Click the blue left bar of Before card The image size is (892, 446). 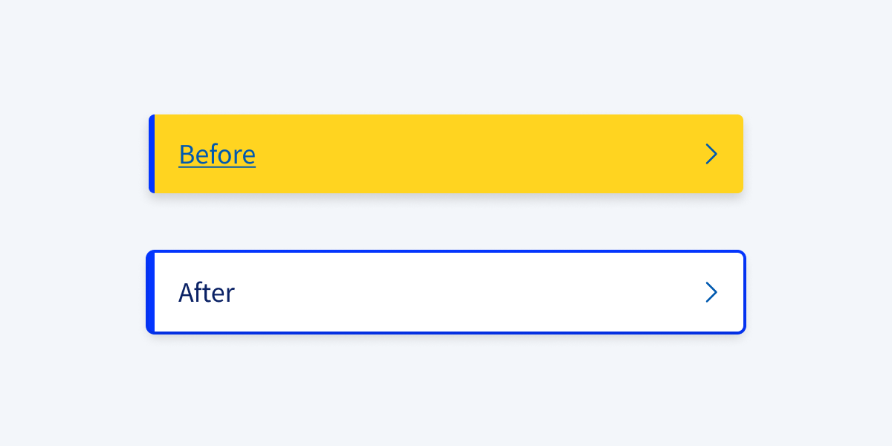[152, 154]
